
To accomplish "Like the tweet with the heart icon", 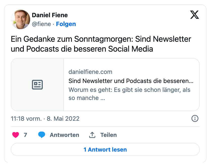I will coord(16,135).
